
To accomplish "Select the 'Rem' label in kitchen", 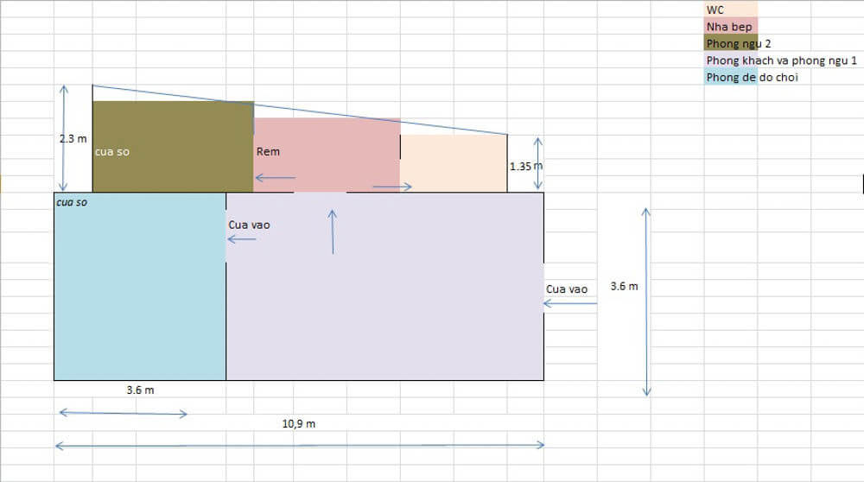I will [x=268, y=151].
